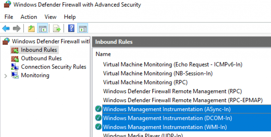Click green check icon beside WMI-In rule
Image resolution: width=271 pixels, height=137 pixels.
pyautogui.click(x=98, y=127)
